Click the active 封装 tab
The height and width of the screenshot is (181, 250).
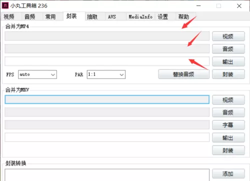74,16
